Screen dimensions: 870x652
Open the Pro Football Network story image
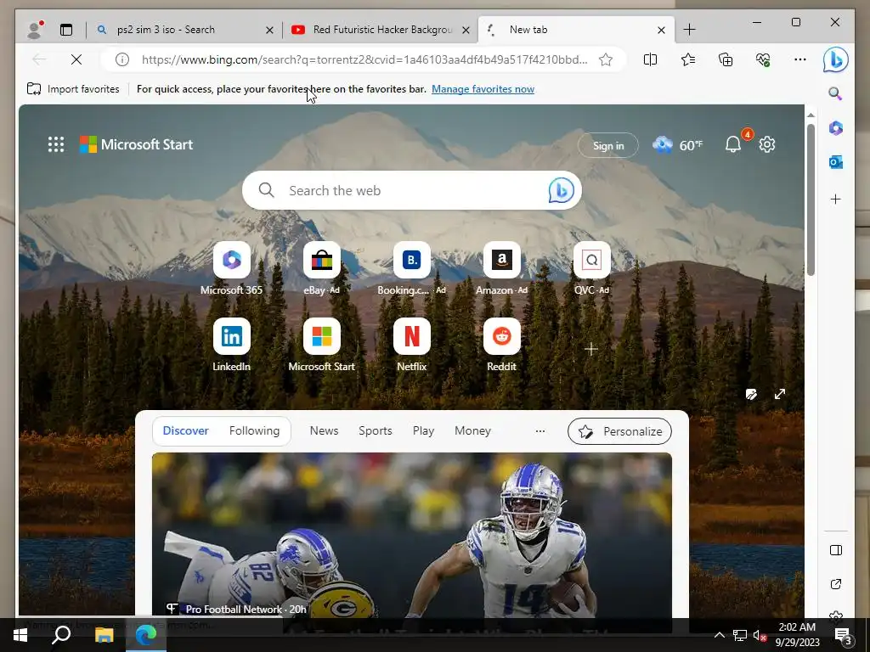pos(412,535)
